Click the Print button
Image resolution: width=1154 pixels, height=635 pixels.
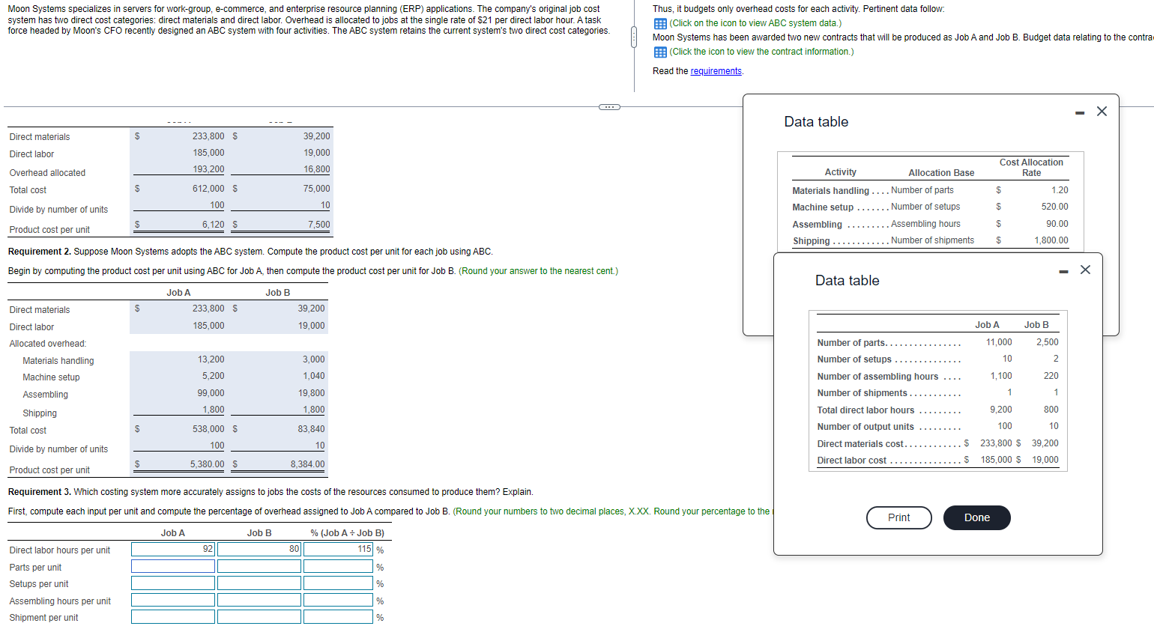898,517
